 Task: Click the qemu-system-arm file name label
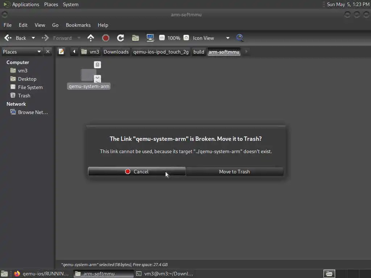point(89,86)
